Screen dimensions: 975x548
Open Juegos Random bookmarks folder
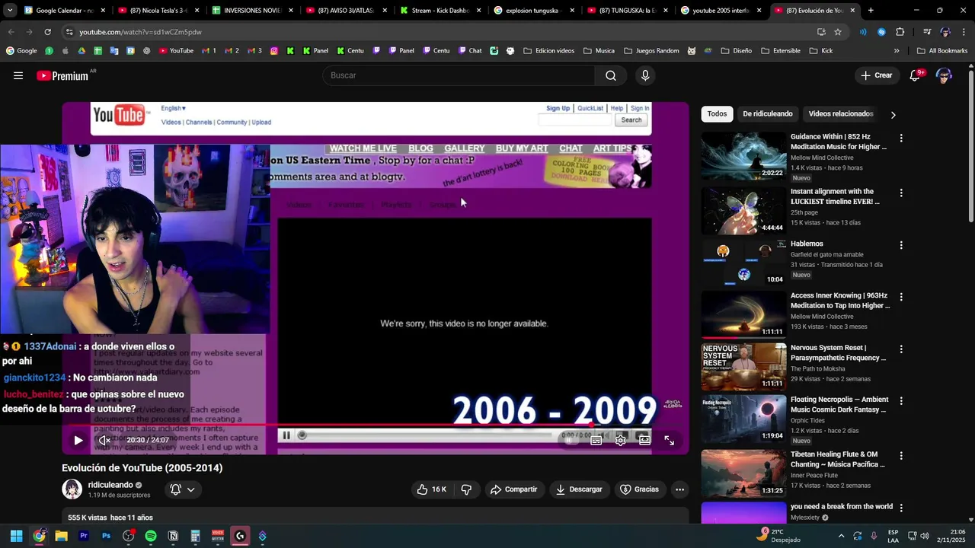tap(651, 51)
